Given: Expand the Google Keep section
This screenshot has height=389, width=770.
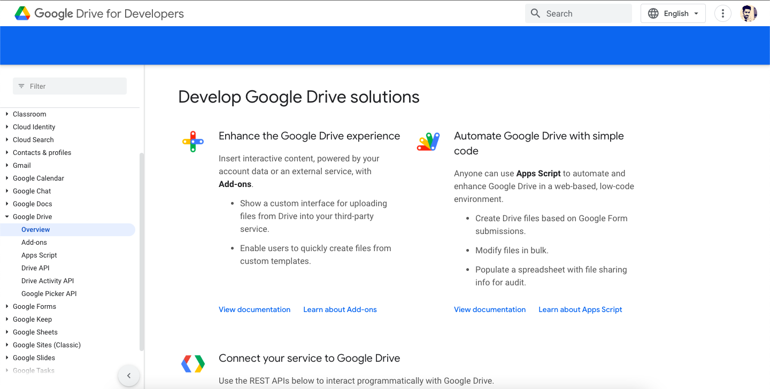Looking at the screenshot, I should 7,319.
